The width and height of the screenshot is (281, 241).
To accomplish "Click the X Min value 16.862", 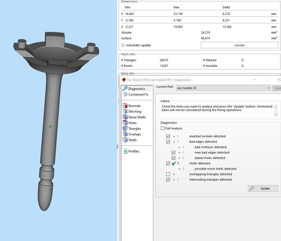I will click(129, 14).
